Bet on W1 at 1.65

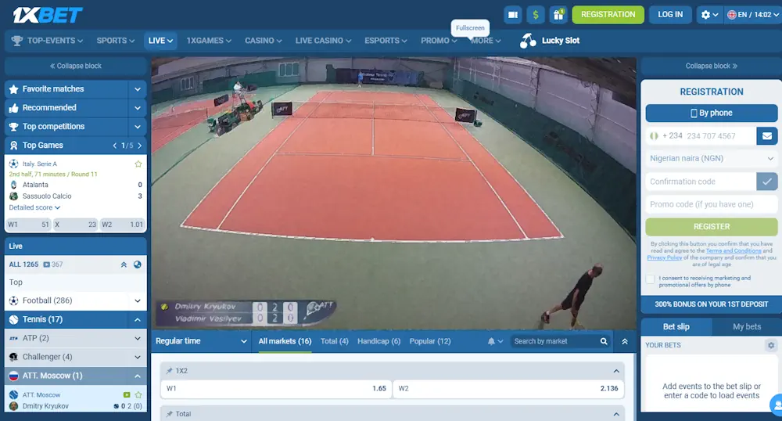tap(276, 389)
